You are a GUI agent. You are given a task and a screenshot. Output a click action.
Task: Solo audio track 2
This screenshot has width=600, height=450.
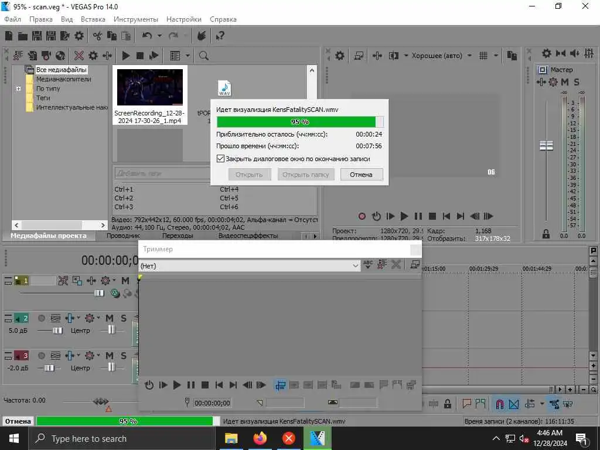(124, 318)
